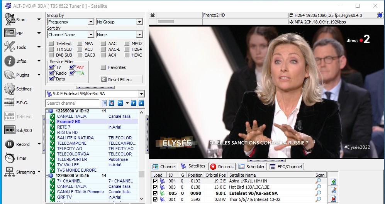Click the expand all groups icon

tap(134, 103)
